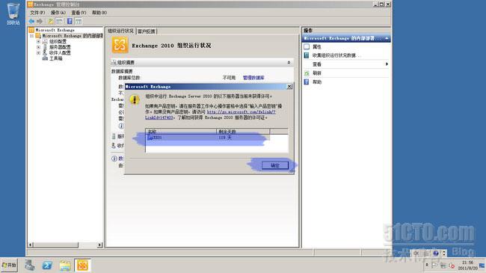Screen dimensions: 486x273
Task: Select 服务器配置 in the tree
Action: pyautogui.click(x=60, y=47)
